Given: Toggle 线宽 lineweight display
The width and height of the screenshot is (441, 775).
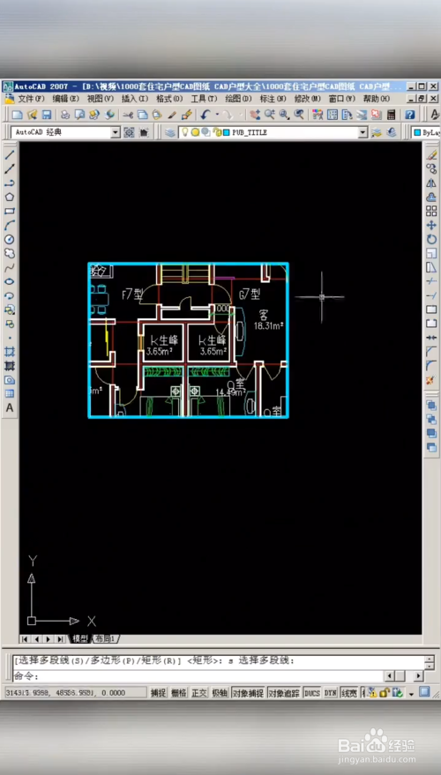Looking at the screenshot, I should pos(349,693).
